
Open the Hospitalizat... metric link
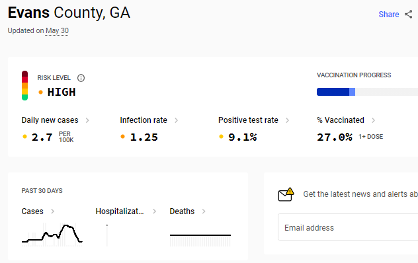tap(120, 211)
